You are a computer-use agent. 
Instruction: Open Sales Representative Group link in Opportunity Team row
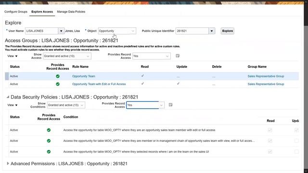[266, 76]
